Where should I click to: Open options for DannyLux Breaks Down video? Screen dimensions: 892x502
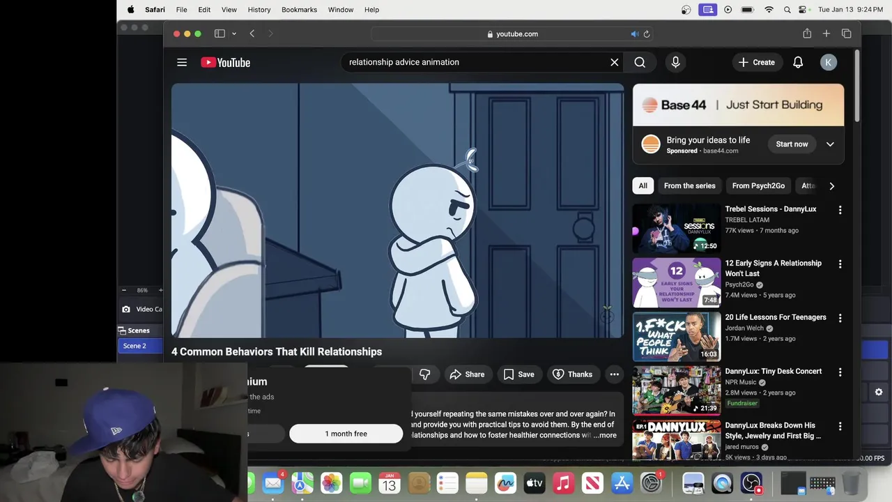[840, 426]
